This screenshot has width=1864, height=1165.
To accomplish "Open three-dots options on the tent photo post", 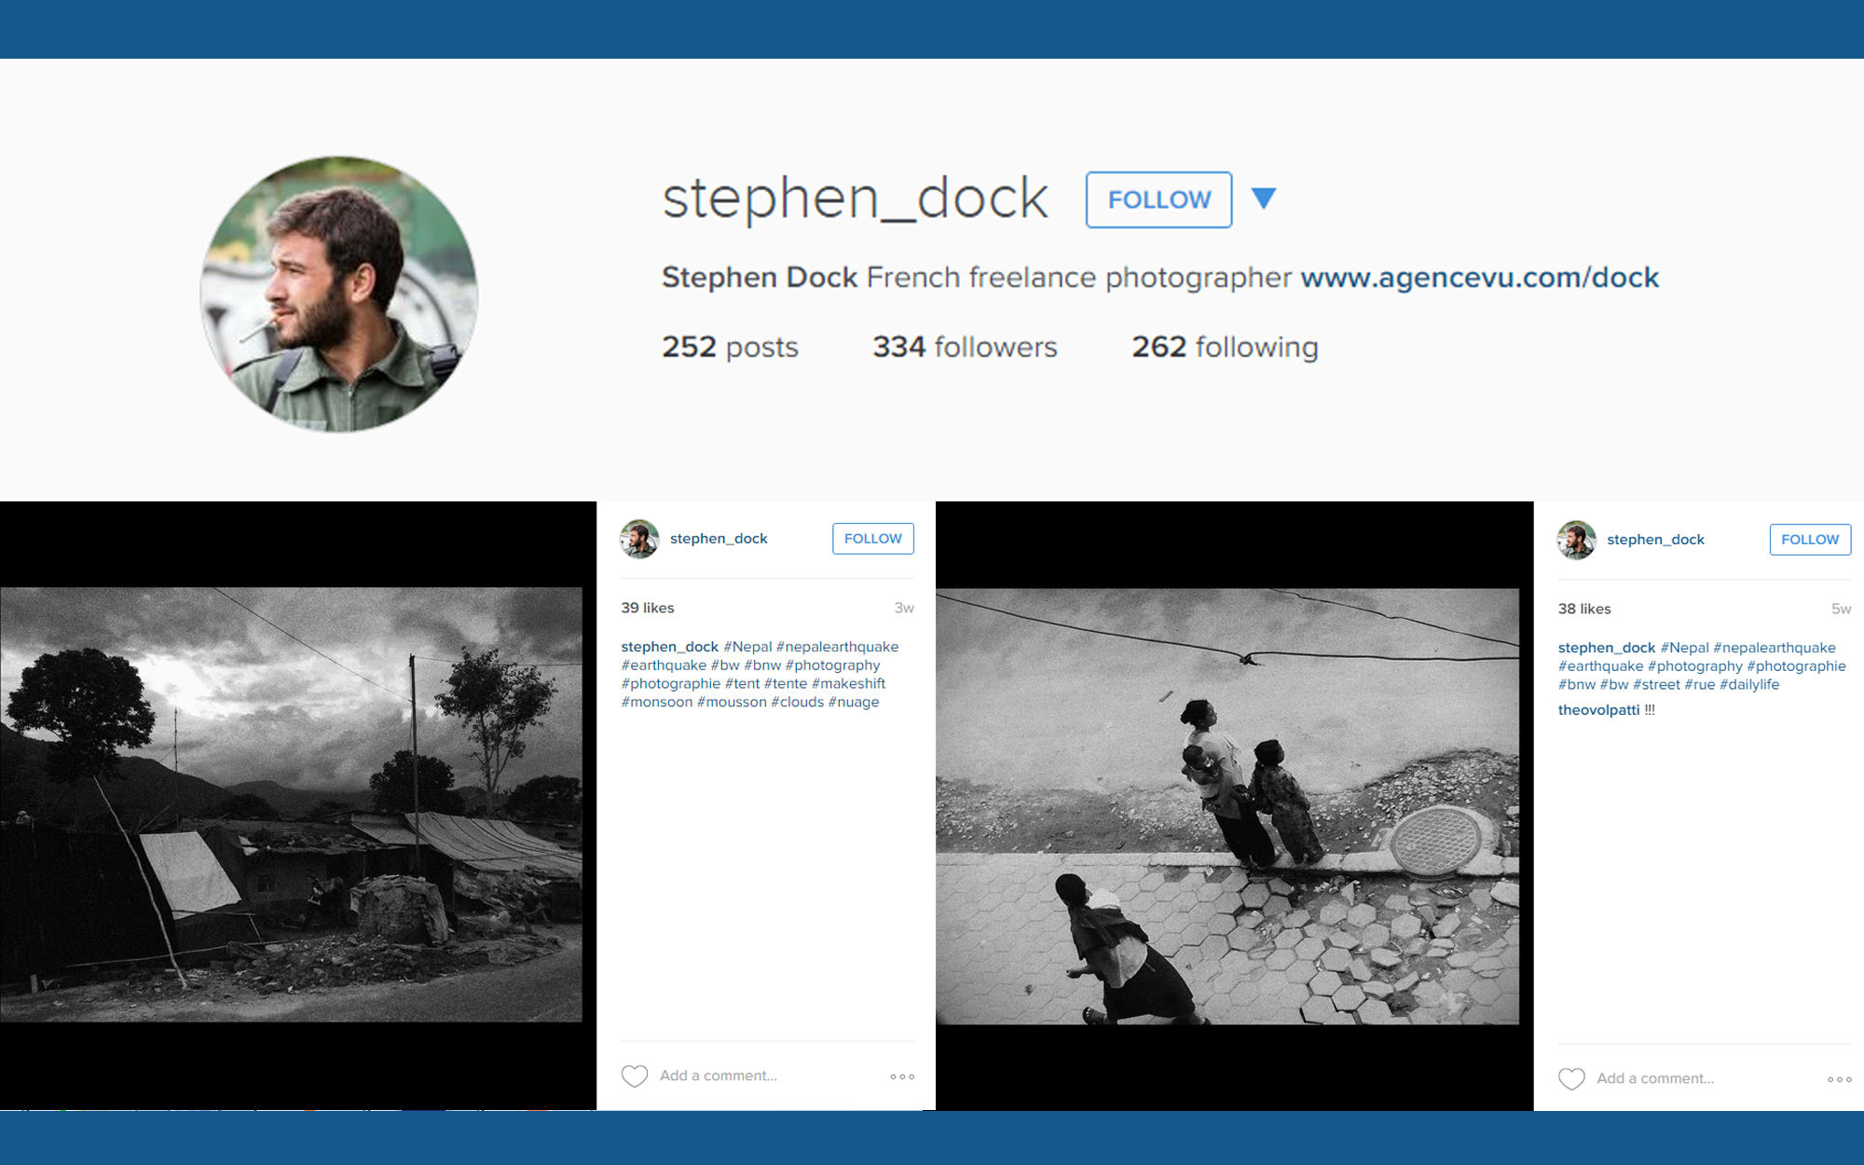I will pos(902,1076).
